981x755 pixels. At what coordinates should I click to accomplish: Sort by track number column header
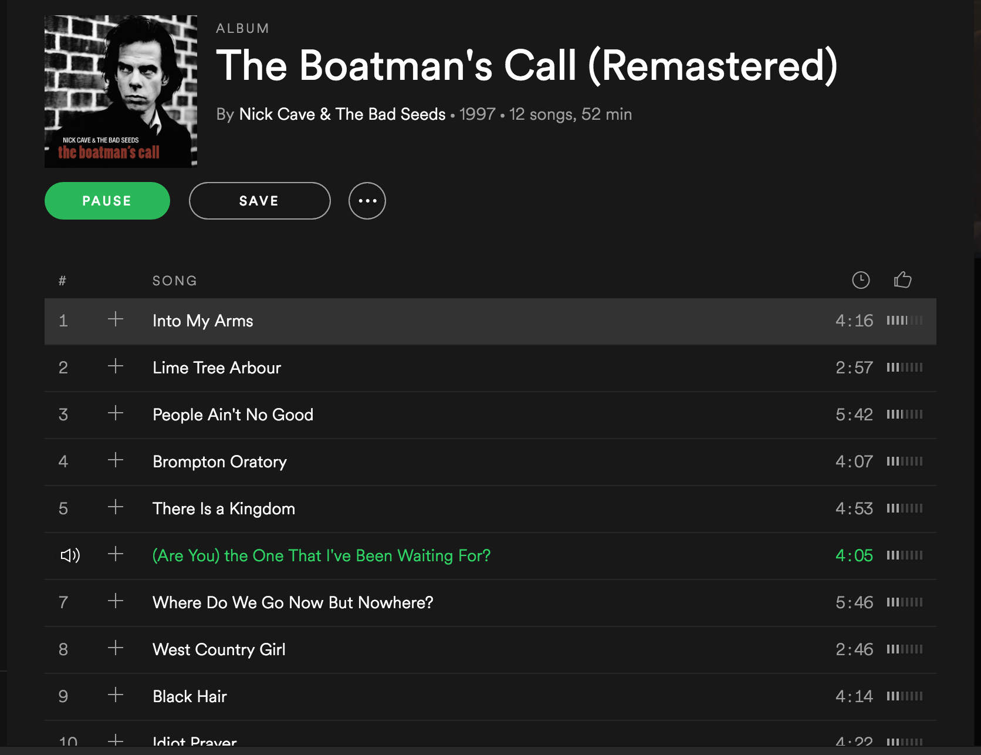click(x=62, y=281)
